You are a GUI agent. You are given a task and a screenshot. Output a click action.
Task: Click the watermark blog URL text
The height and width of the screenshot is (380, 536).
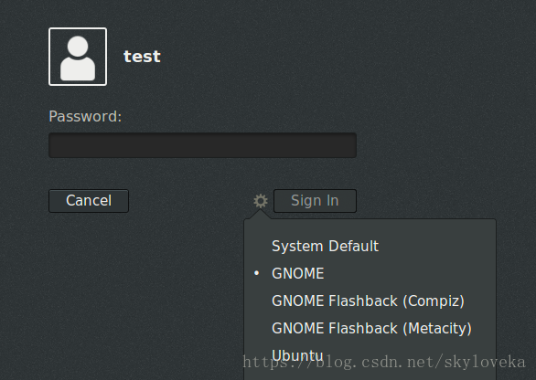click(384, 362)
